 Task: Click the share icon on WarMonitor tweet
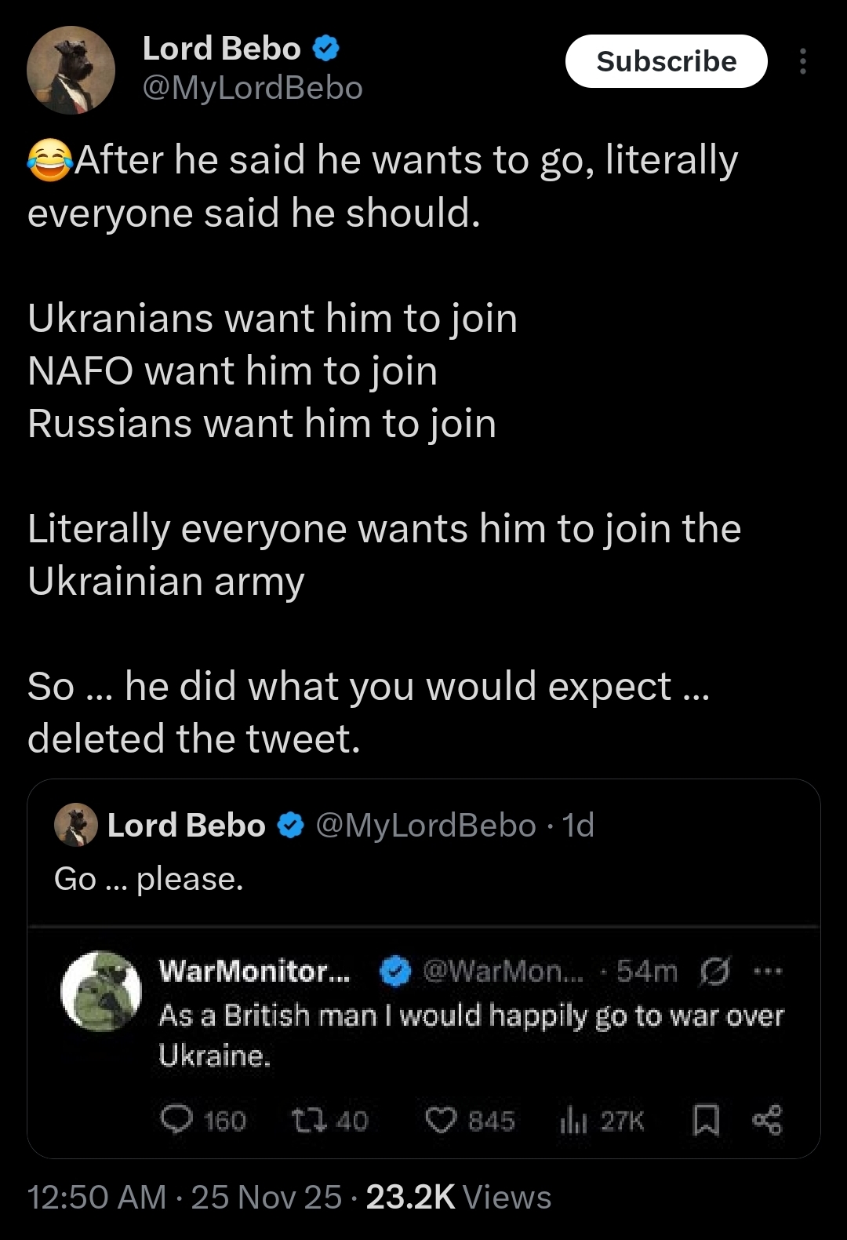[767, 1120]
